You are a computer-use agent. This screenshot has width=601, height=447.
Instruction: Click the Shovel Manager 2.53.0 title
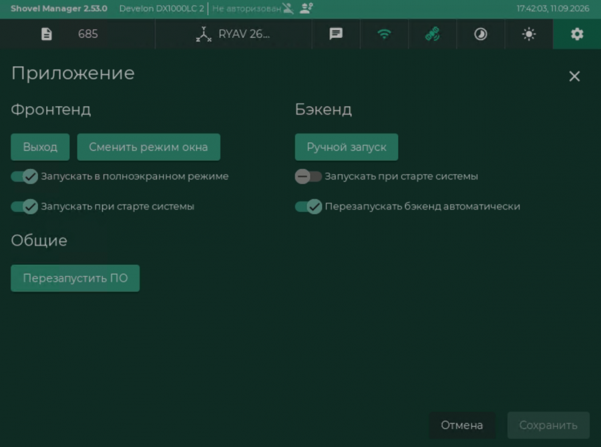click(59, 9)
